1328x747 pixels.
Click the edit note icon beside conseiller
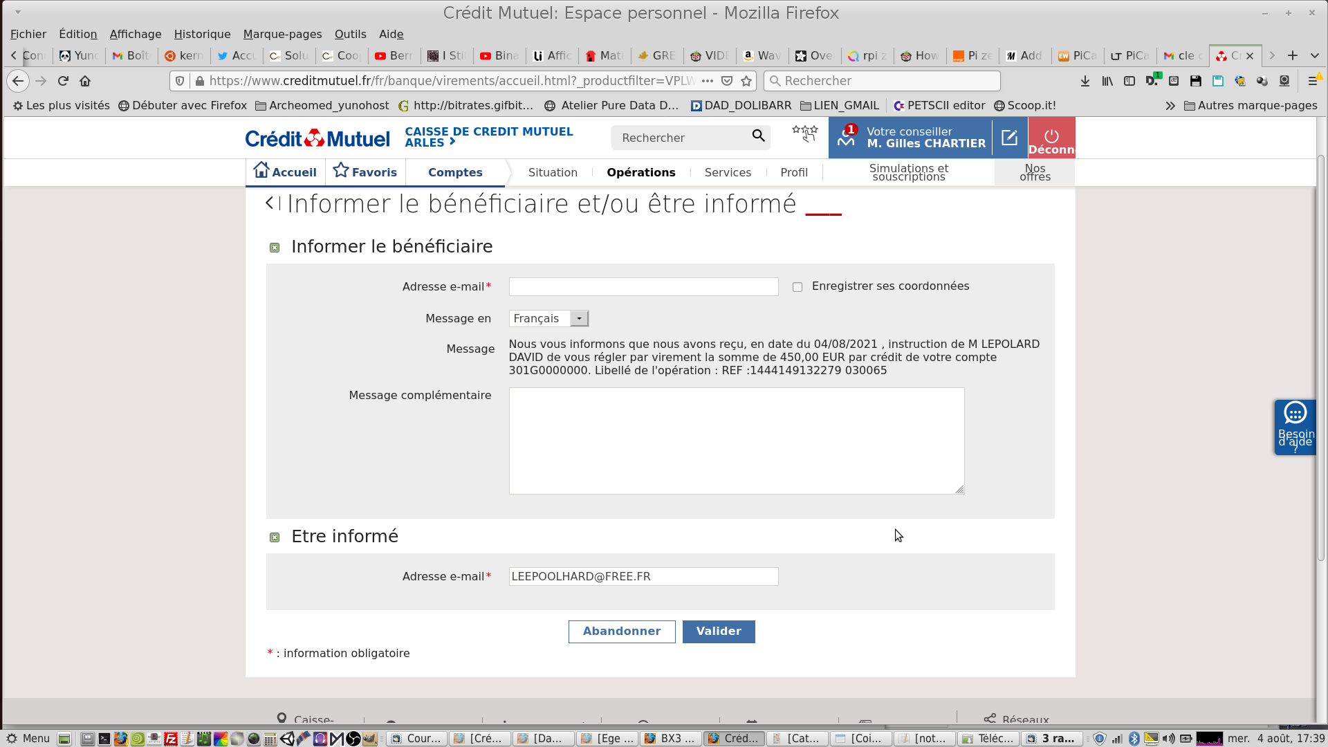coord(1009,138)
